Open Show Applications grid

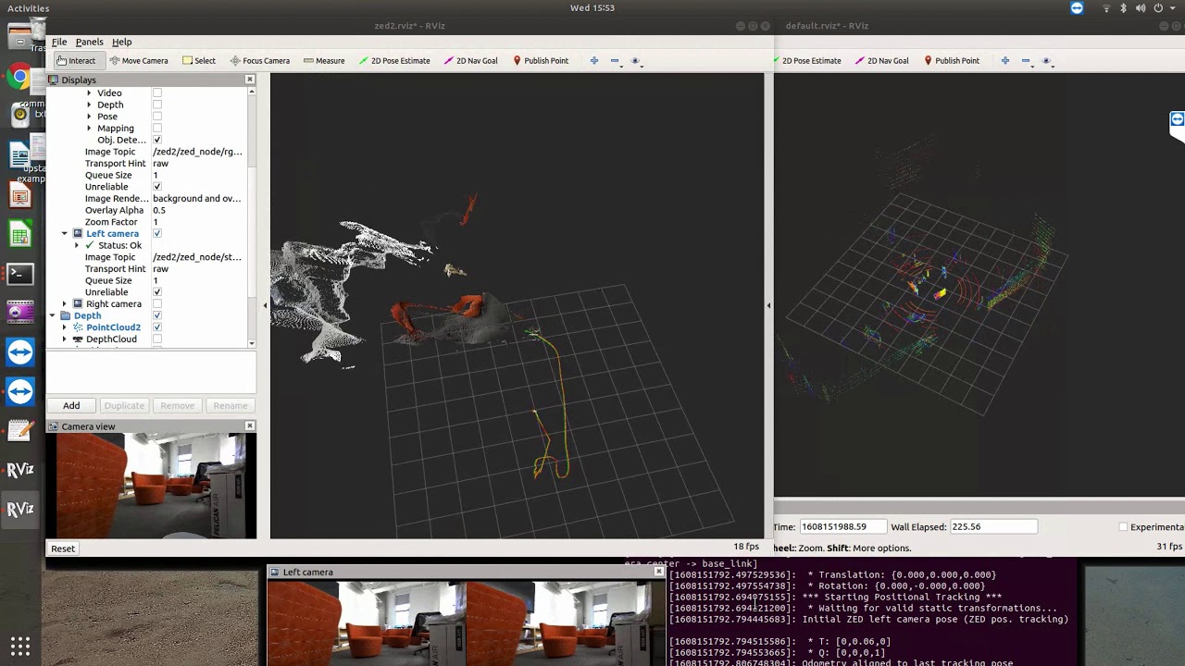click(20, 646)
